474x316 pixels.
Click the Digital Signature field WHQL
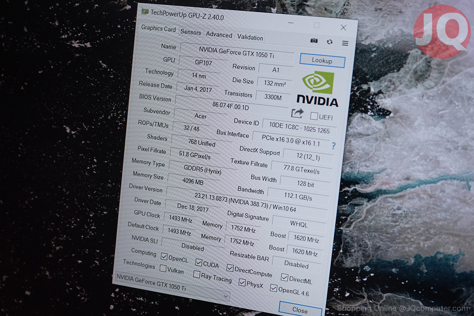(x=299, y=223)
